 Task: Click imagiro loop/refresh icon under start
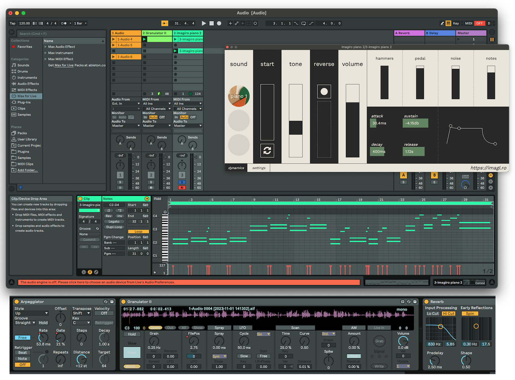[267, 150]
